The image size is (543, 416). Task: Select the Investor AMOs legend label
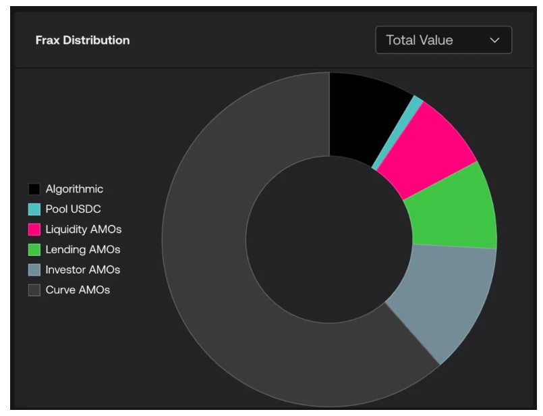click(x=83, y=269)
